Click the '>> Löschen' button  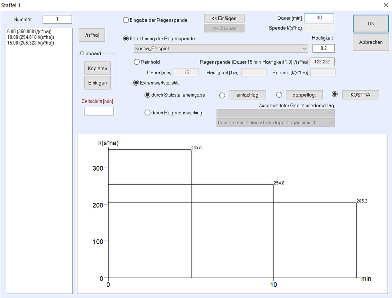(x=224, y=28)
